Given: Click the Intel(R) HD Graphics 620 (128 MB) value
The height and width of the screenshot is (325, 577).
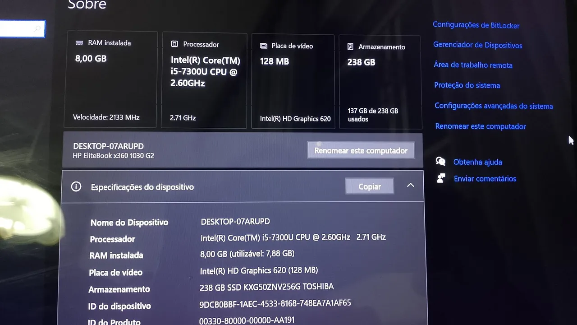Looking at the screenshot, I should [259, 270].
